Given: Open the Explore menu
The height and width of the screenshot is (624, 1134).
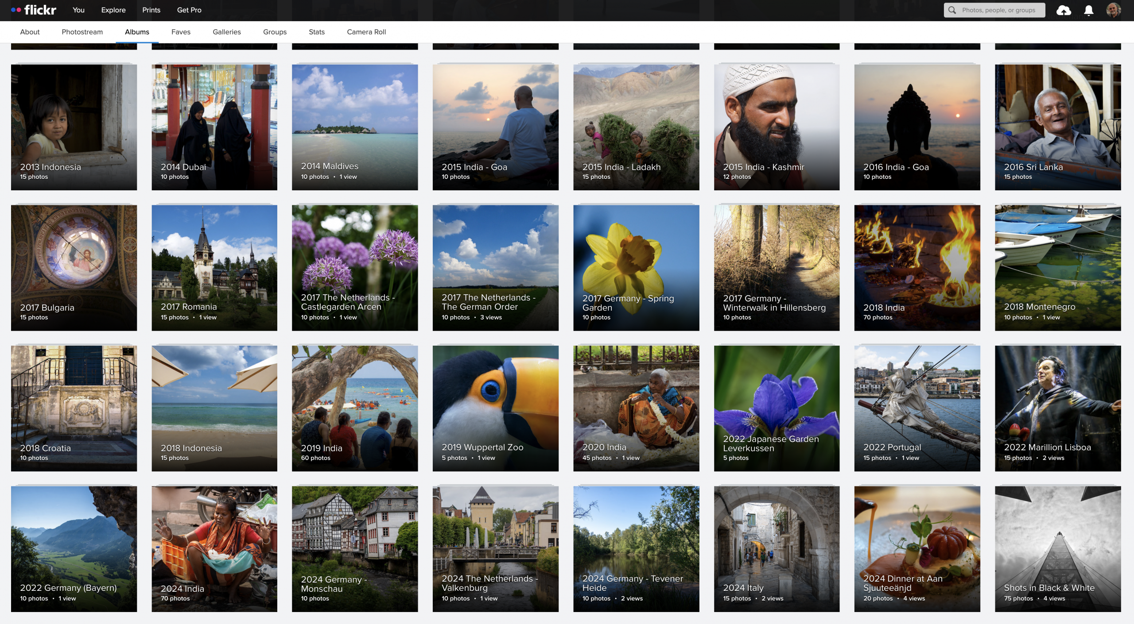Looking at the screenshot, I should coord(113,10).
